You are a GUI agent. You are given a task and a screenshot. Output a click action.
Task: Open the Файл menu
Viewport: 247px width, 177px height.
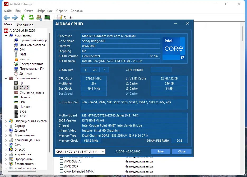pyautogui.click(x=8, y=11)
